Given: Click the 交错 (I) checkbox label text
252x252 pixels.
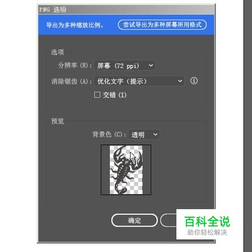Looking at the screenshot, I should [x=114, y=95].
